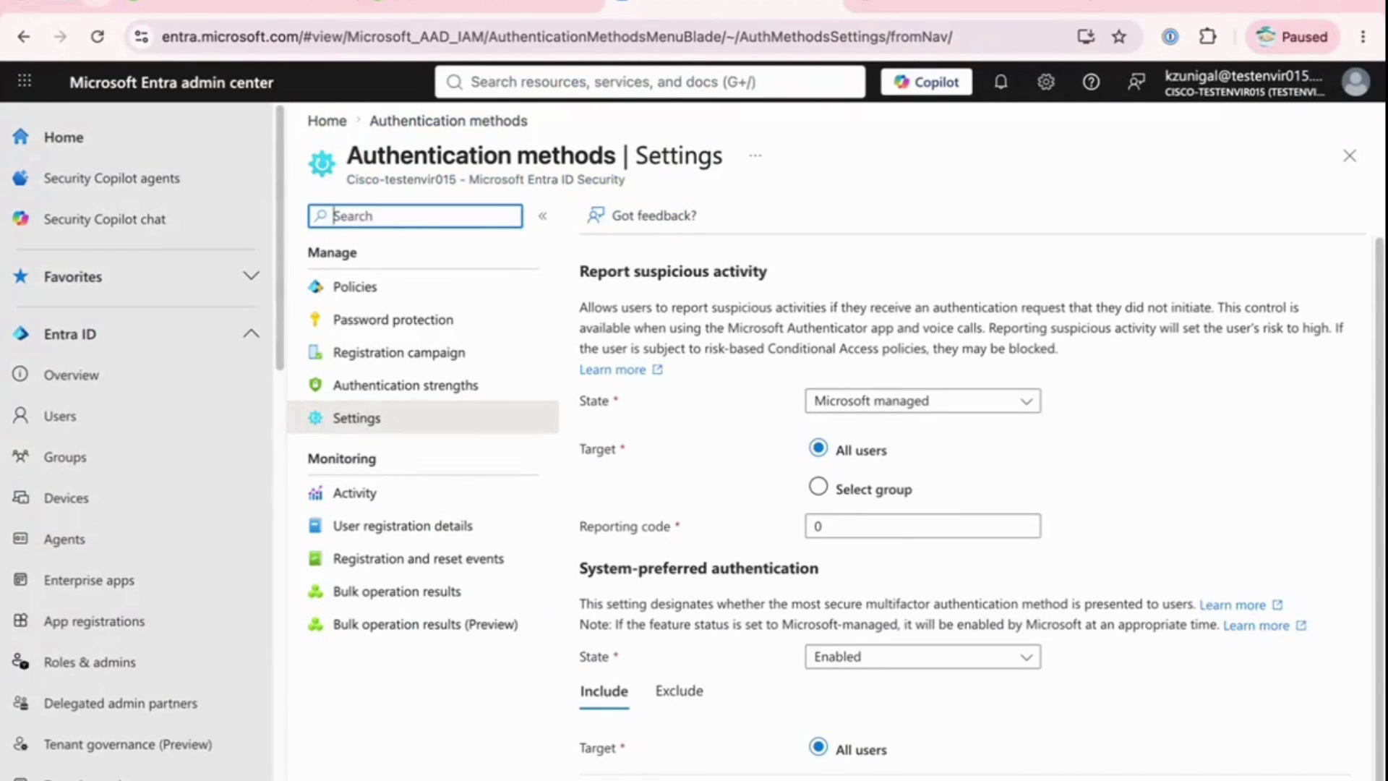The image size is (1388, 781).
Task: Click the Copilot button in header
Action: pos(926,82)
